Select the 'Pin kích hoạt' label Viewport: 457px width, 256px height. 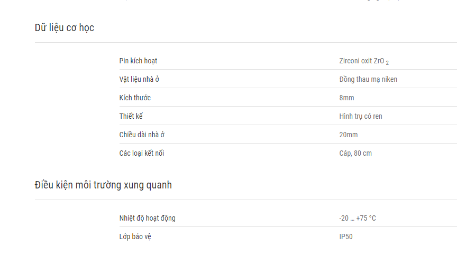coord(138,61)
